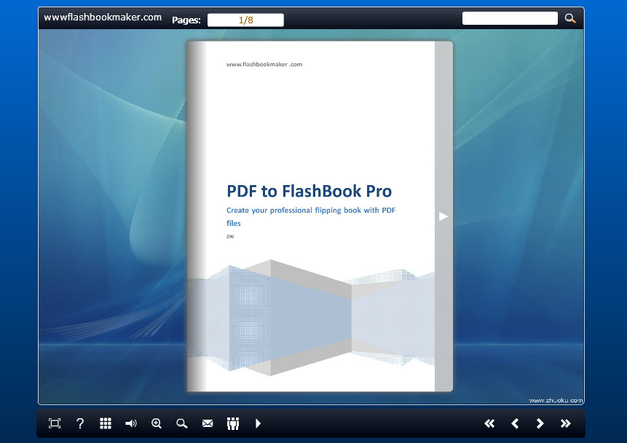The image size is (627, 443).
Task: Click the social share people icon
Action: point(233,423)
